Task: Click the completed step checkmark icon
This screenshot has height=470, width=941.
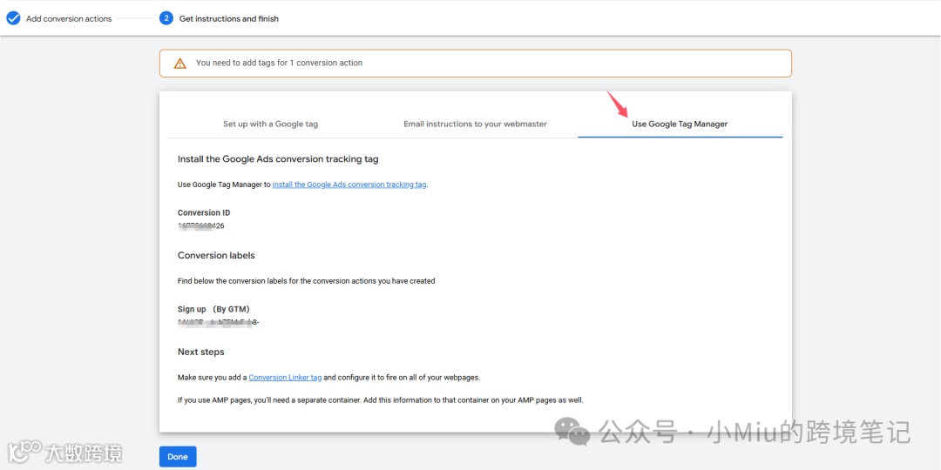Action: point(13,18)
